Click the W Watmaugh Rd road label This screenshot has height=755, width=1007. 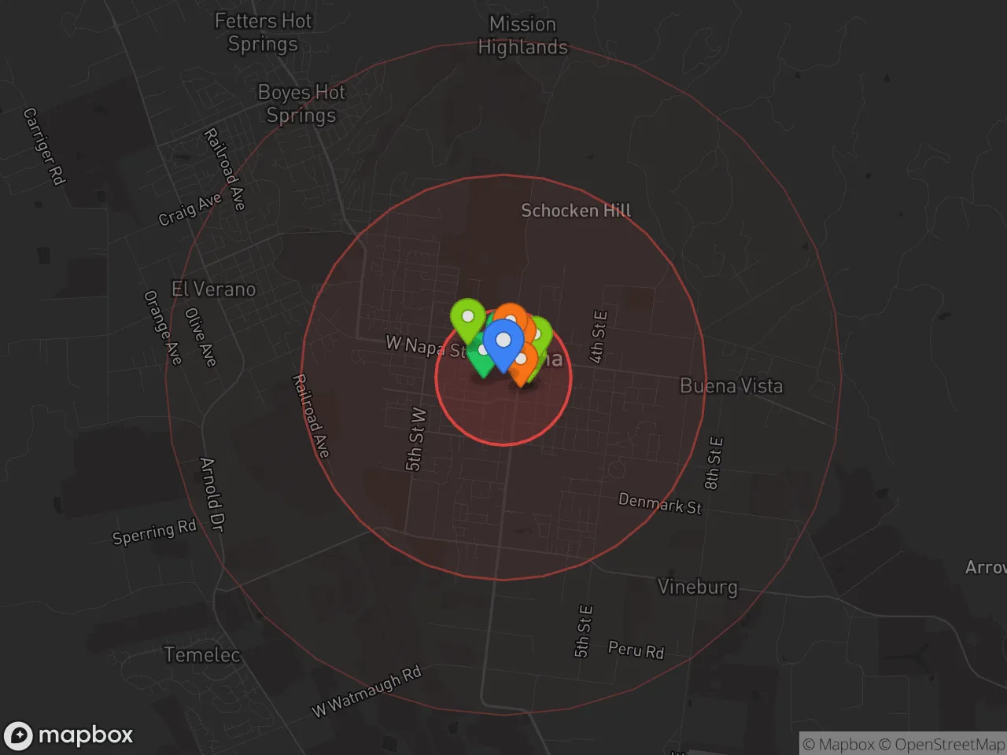pyautogui.click(x=367, y=691)
